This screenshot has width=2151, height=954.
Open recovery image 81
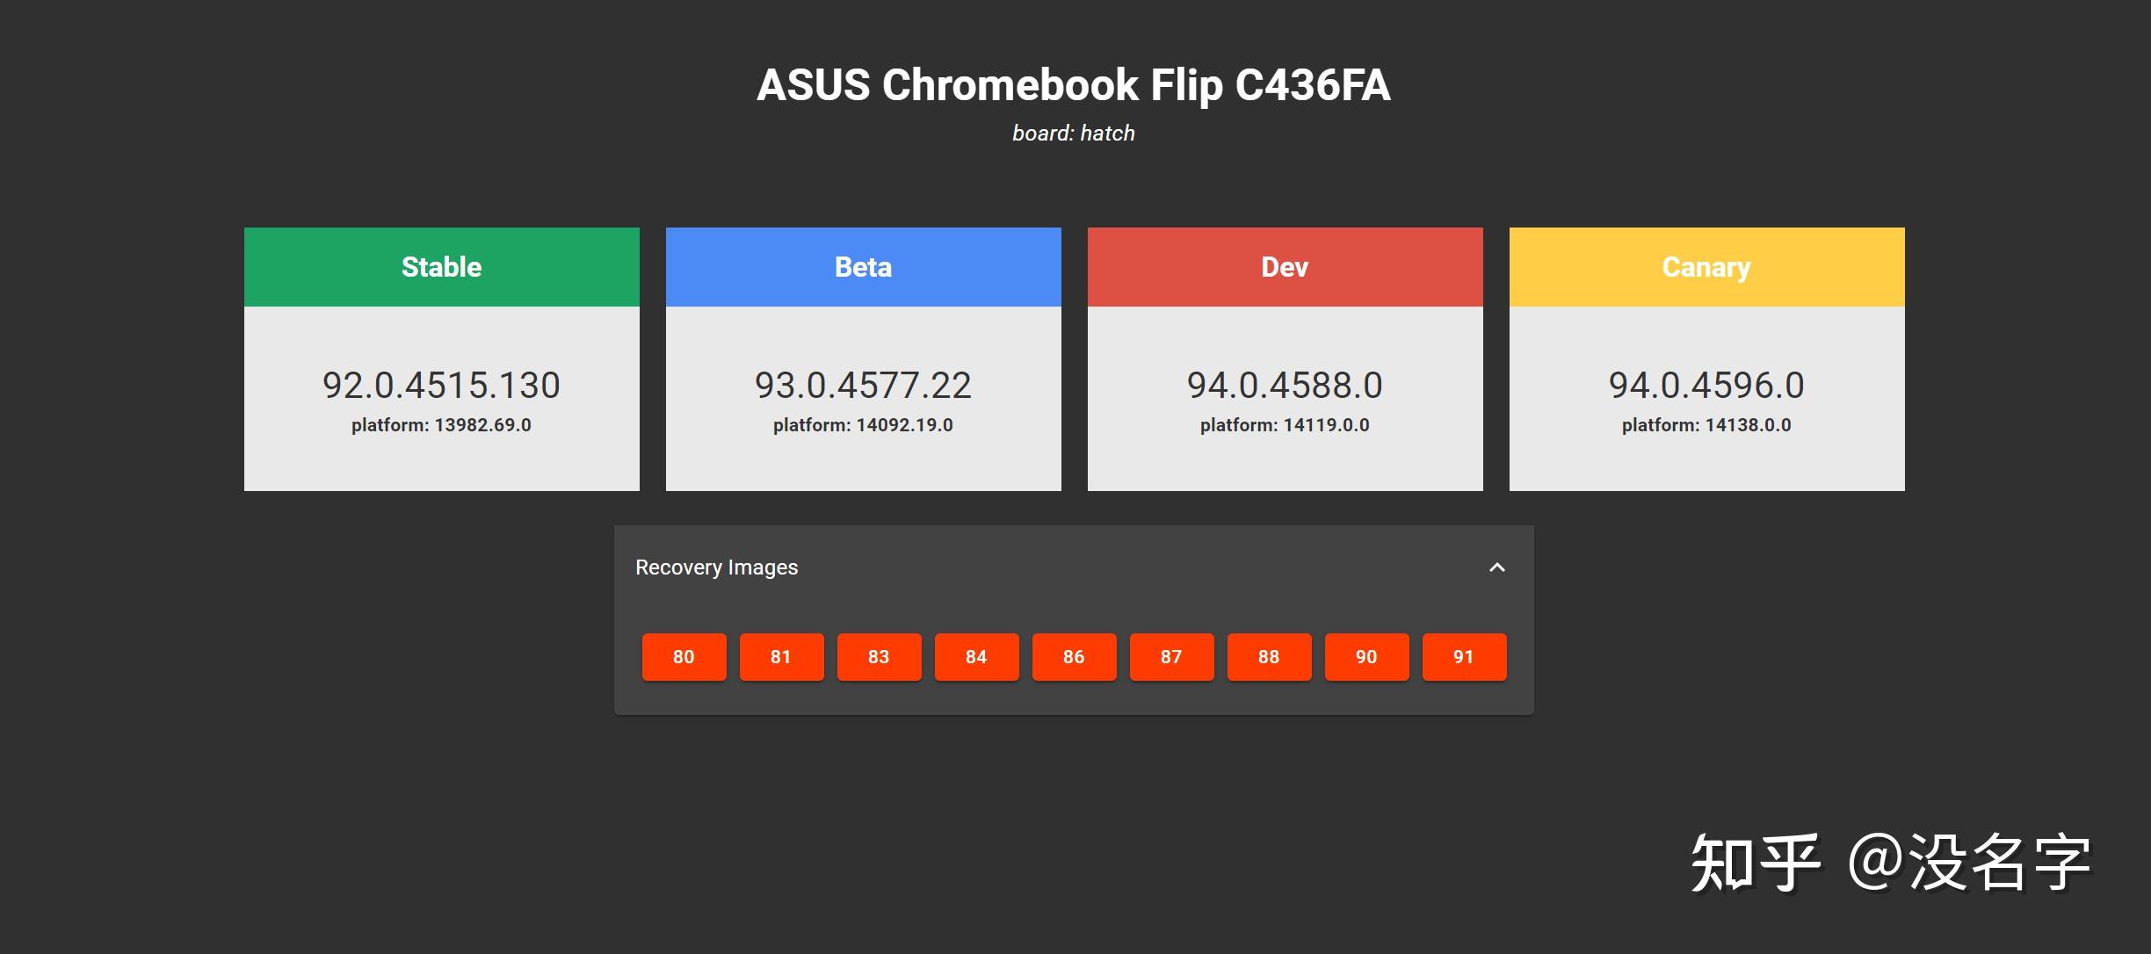(x=781, y=656)
